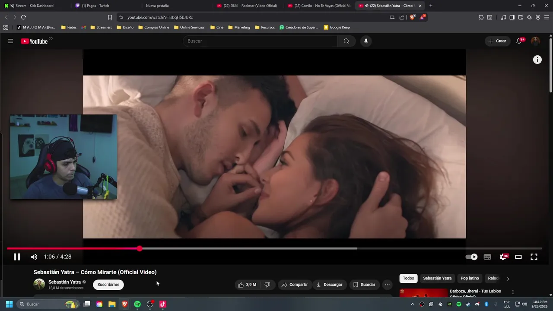553x311 pixels.
Task: Open Sebastián Yatra channel avatar
Action: point(39,284)
